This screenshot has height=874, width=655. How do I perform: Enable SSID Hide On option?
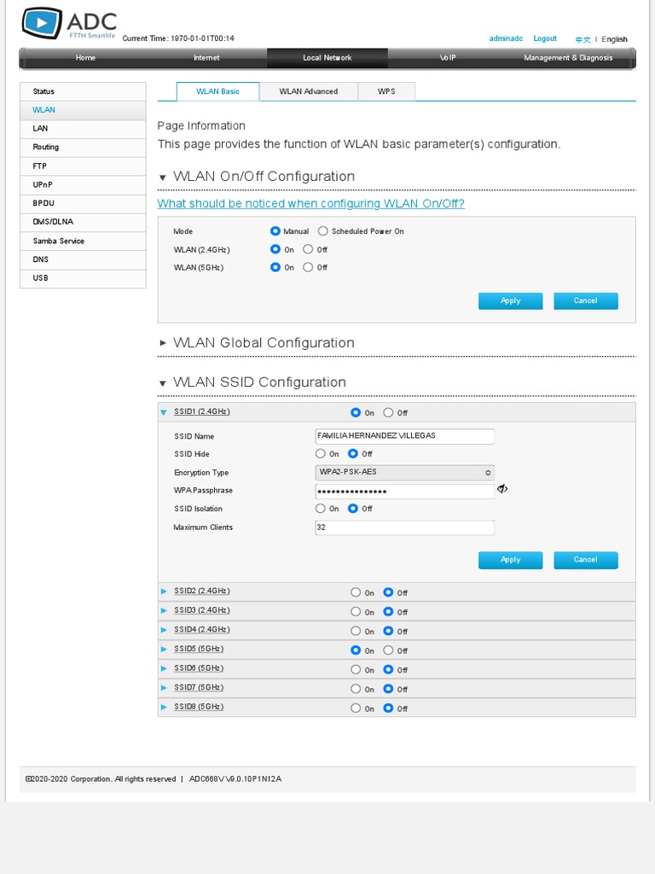321,454
